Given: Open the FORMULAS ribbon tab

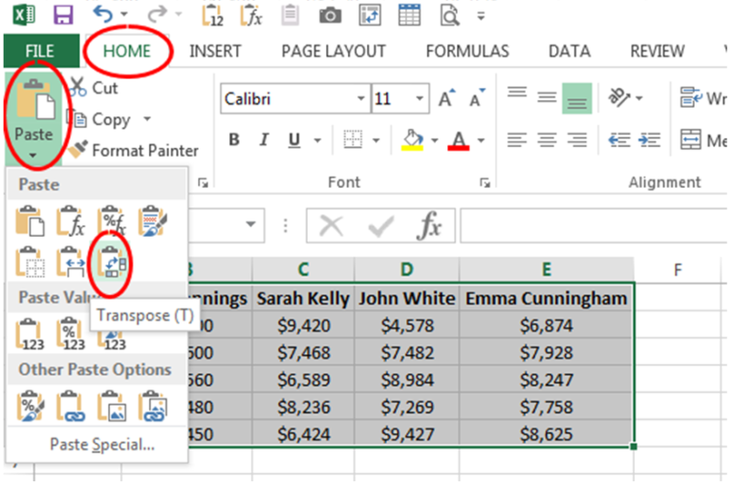Looking at the screenshot, I should tap(467, 51).
